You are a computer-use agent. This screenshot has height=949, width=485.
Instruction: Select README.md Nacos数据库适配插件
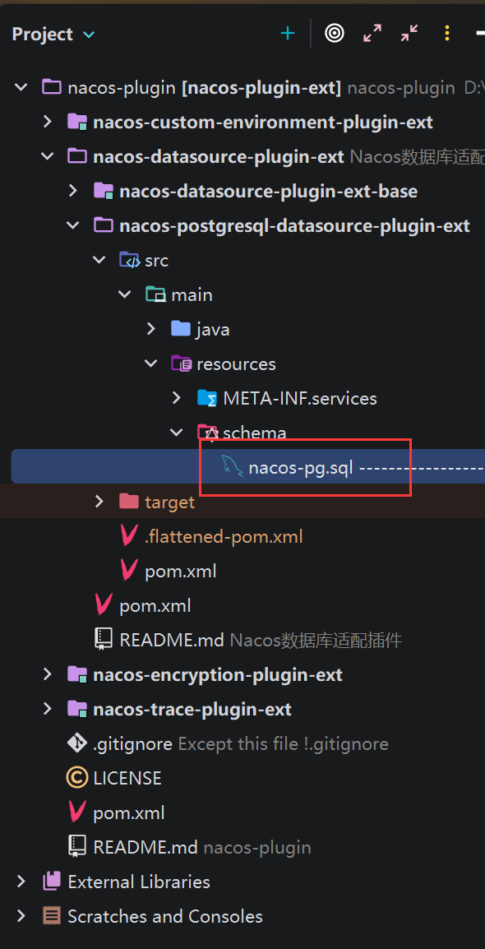[261, 640]
